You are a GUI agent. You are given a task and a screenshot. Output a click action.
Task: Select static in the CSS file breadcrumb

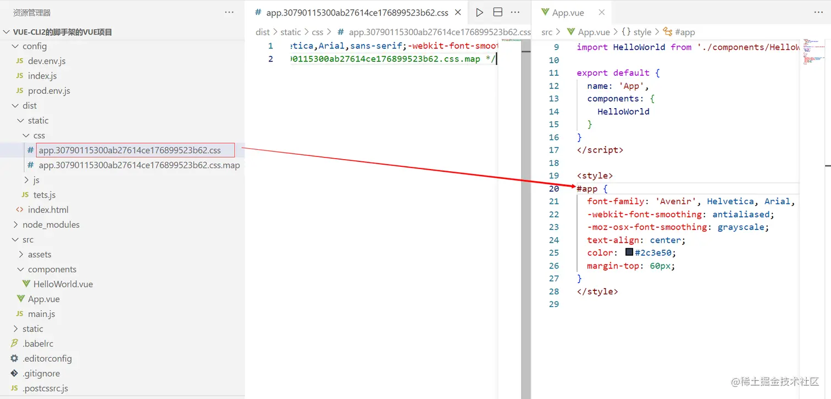click(x=291, y=32)
